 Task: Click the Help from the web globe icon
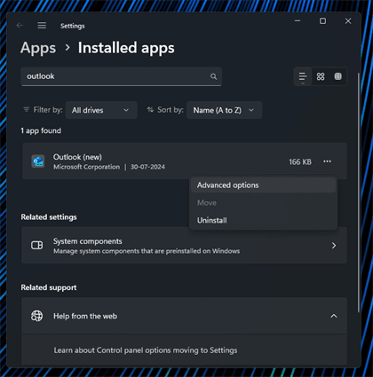click(37, 316)
